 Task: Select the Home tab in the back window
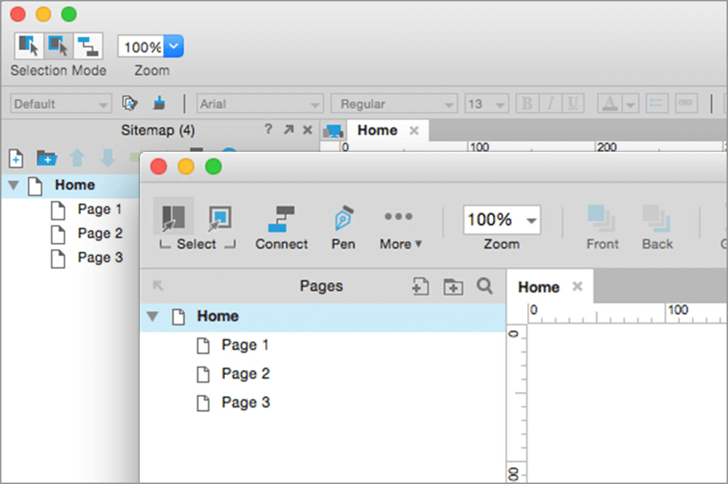pos(377,130)
